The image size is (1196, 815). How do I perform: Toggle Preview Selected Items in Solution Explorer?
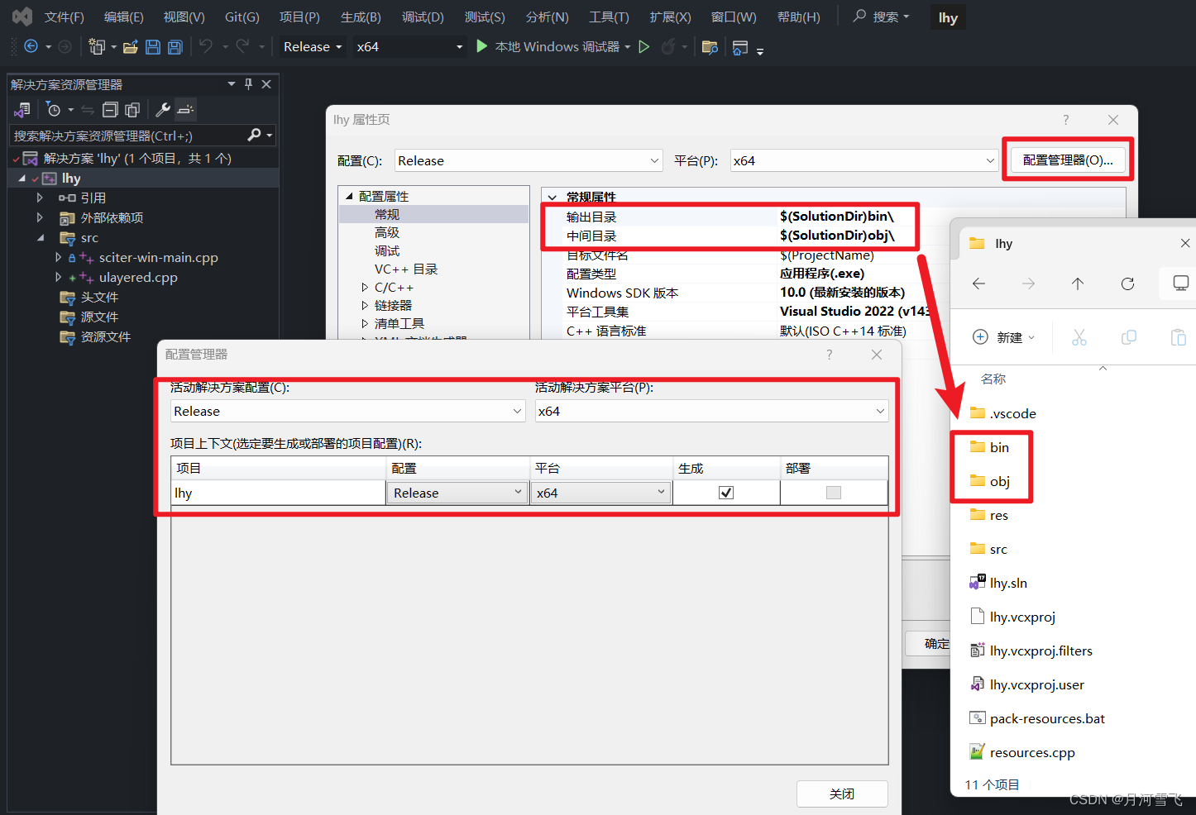(185, 109)
